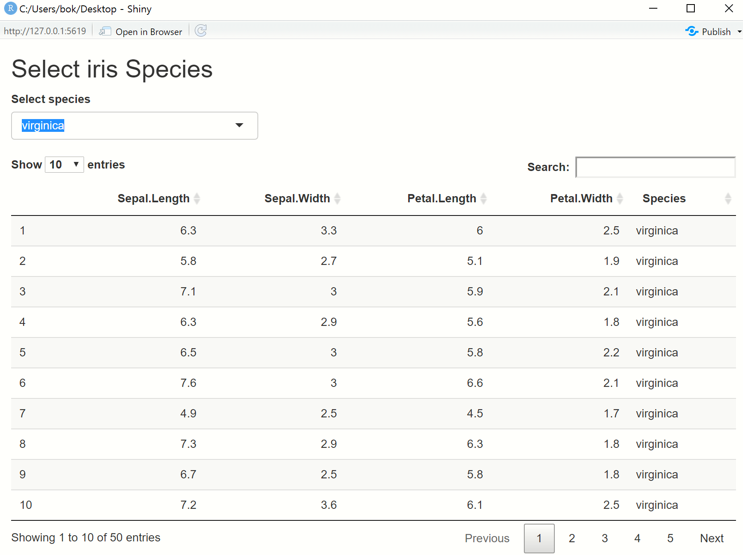
Task: Open page 3 of results
Action: [605, 538]
